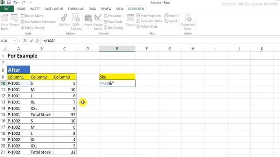
Task: Click into the formula bar text
Action: coord(161,41)
